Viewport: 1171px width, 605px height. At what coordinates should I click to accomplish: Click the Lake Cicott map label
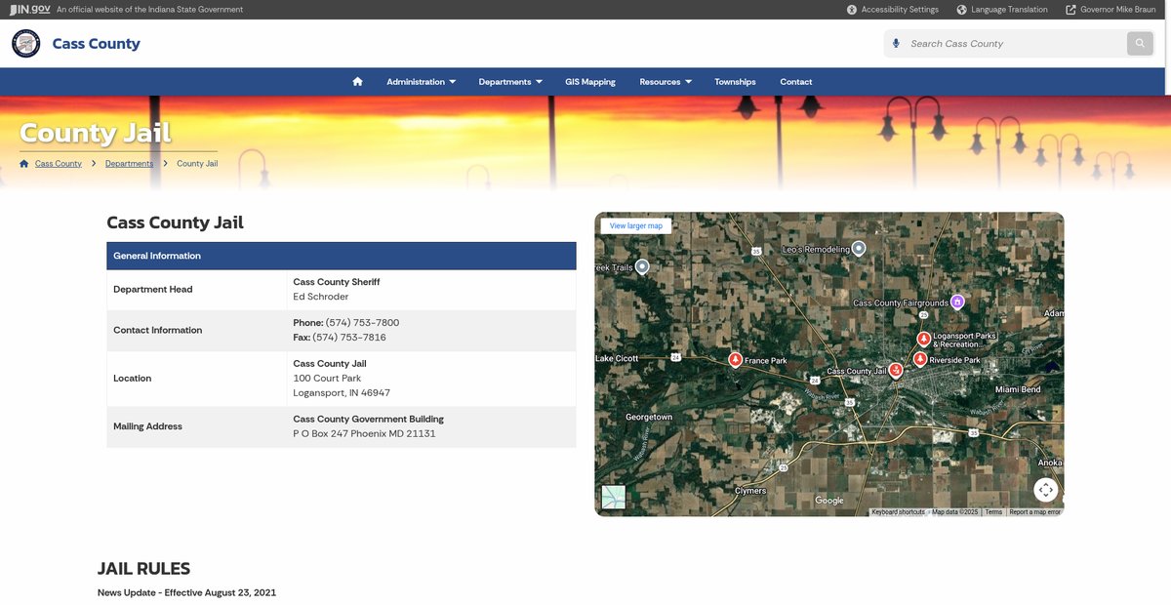[x=617, y=358]
